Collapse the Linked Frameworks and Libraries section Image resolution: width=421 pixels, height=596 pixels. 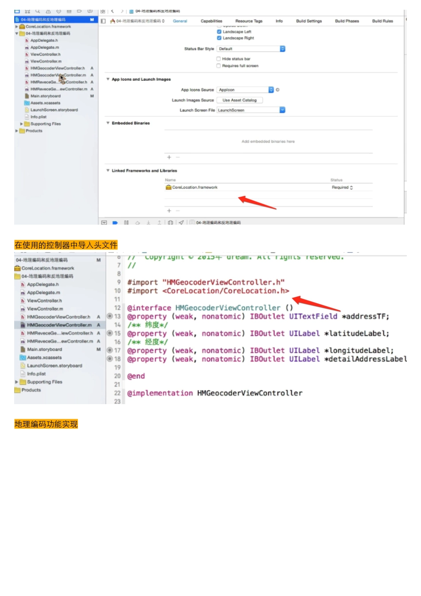point(108,171)
